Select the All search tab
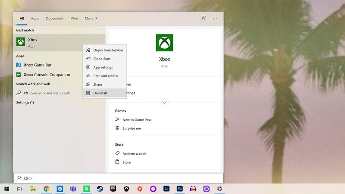This screenshot has height=194, width=345. 22,19
